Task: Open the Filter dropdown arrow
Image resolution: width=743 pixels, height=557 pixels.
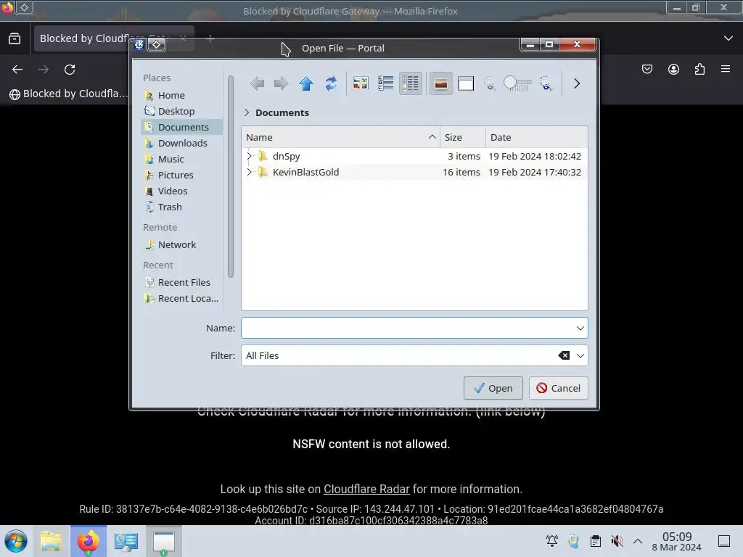Action: [x=580, y=355]
